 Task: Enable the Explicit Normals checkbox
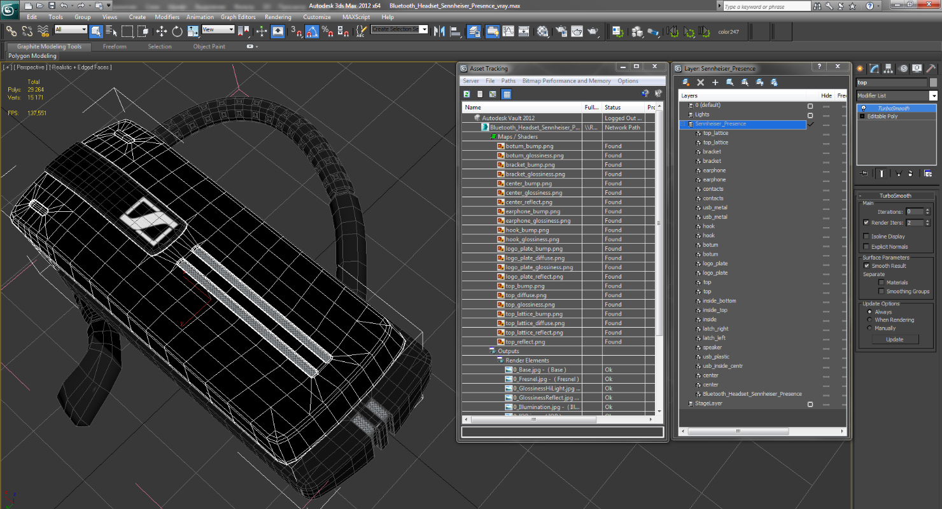pos(866,247)
